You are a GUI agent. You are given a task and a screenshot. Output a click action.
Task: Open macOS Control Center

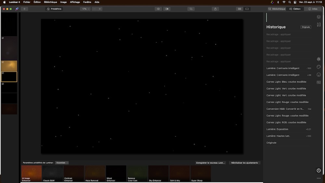coord(295,2)
